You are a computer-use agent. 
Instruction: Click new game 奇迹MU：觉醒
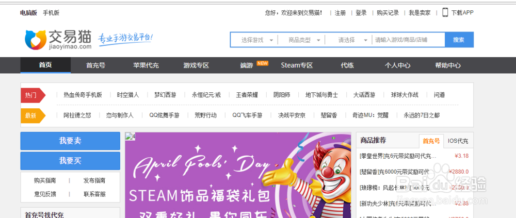pos(370,115)
